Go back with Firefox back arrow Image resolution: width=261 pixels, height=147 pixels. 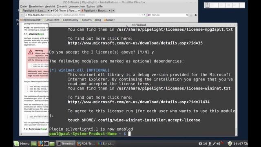click(22, 15)
